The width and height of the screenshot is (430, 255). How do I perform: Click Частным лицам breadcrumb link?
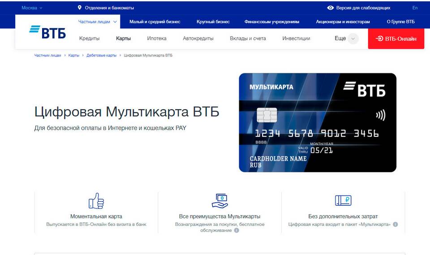pyautogui.click(x=47, y=55)
